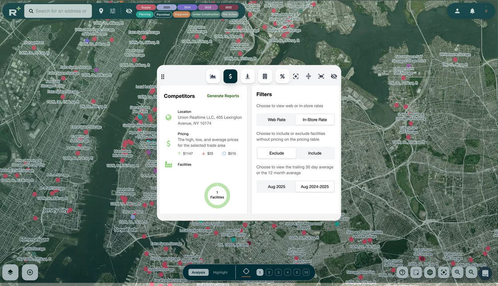Click the average price $515 value
The width and height of the screenshot is (498, 286).
coord(232,154)
